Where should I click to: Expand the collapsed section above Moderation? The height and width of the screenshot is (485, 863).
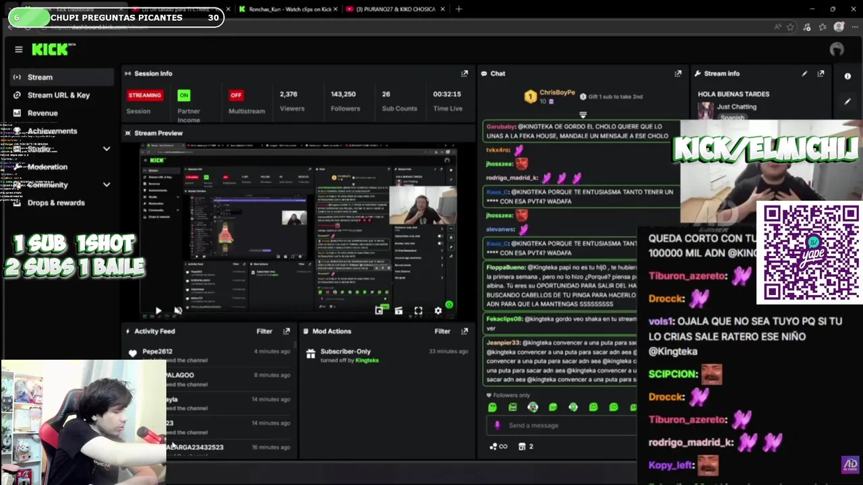(106, 149)
